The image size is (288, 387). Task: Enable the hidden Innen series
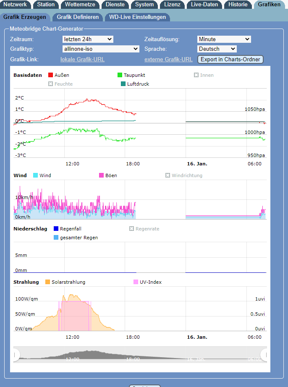(x=196, y=75)
